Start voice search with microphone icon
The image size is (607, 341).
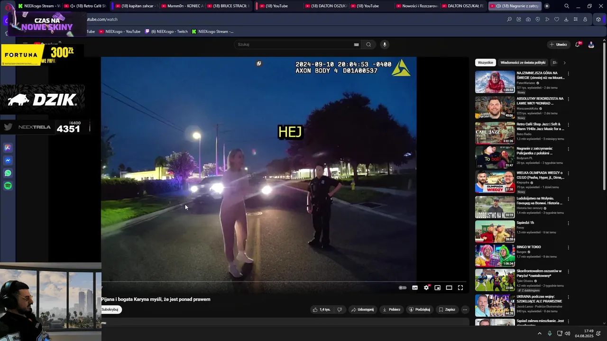[385, 45]
